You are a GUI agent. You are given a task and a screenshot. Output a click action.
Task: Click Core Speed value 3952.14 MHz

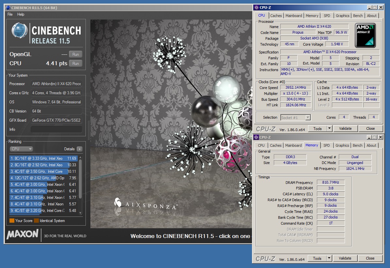coord(296,87)
